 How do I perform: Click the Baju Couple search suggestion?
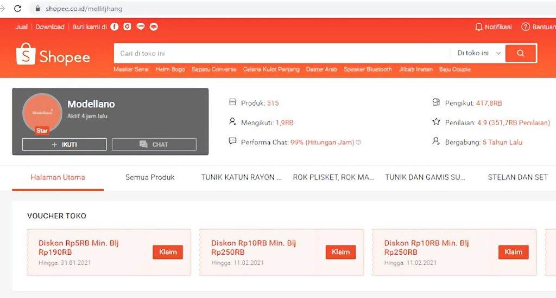[455, 69]
